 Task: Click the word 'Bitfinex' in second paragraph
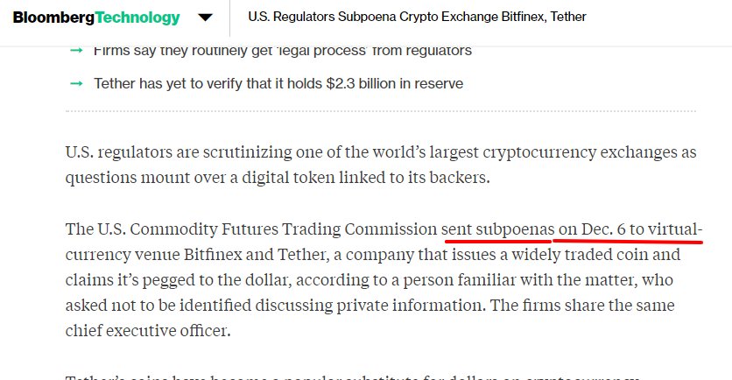click(213, 255)
